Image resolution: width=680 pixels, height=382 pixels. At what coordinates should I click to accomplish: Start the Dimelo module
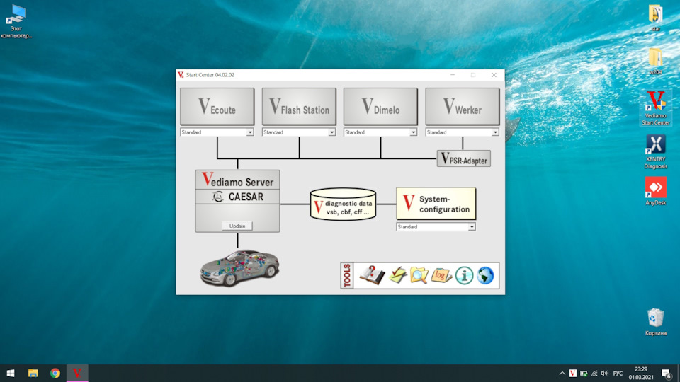coord(380,107)
